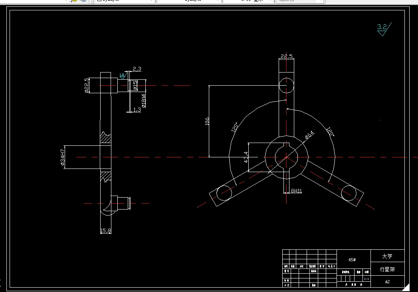Select the 15,8 width dimension

pyautogui.click(x=105, y=231)
